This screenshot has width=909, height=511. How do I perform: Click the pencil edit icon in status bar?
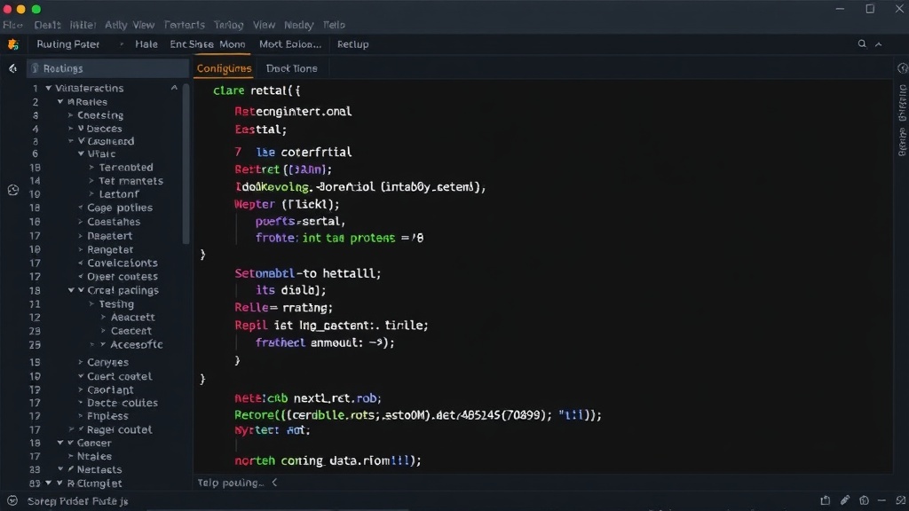845,500
